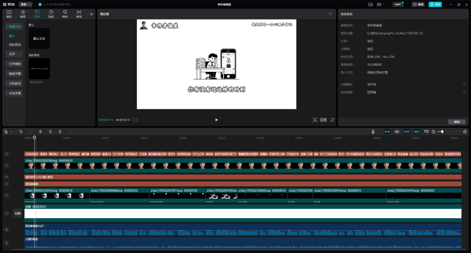
Task: Open the 特效 effects panel
Action: pos(65,14)
